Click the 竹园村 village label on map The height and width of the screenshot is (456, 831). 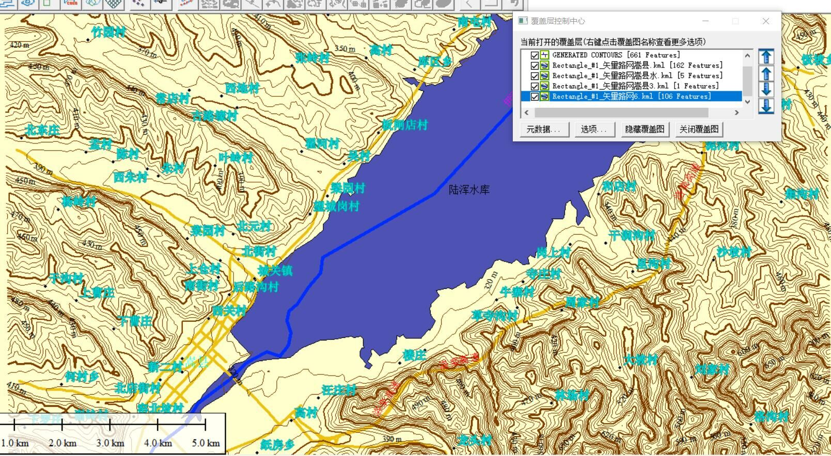(x=108, y=32)
